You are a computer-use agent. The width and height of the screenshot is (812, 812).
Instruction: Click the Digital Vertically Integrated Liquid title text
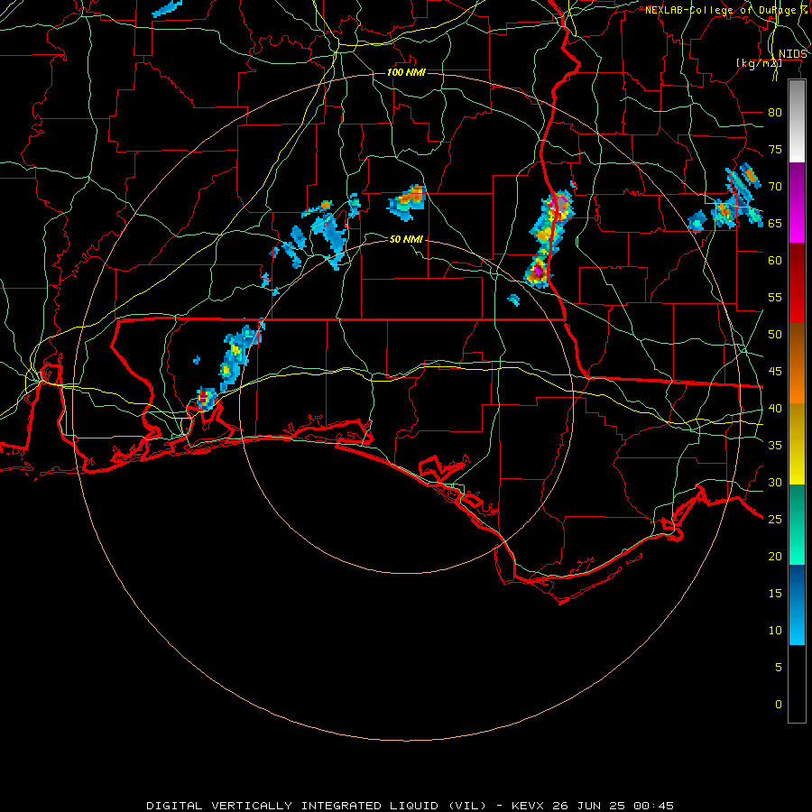(x=316, y=806)
